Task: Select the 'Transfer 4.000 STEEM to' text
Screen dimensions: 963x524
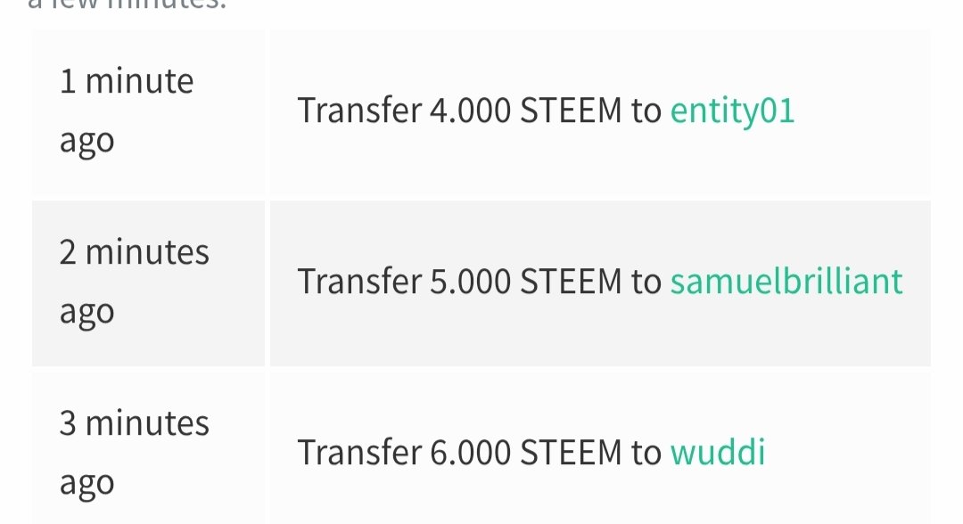Action: click(x=480, y=111)
